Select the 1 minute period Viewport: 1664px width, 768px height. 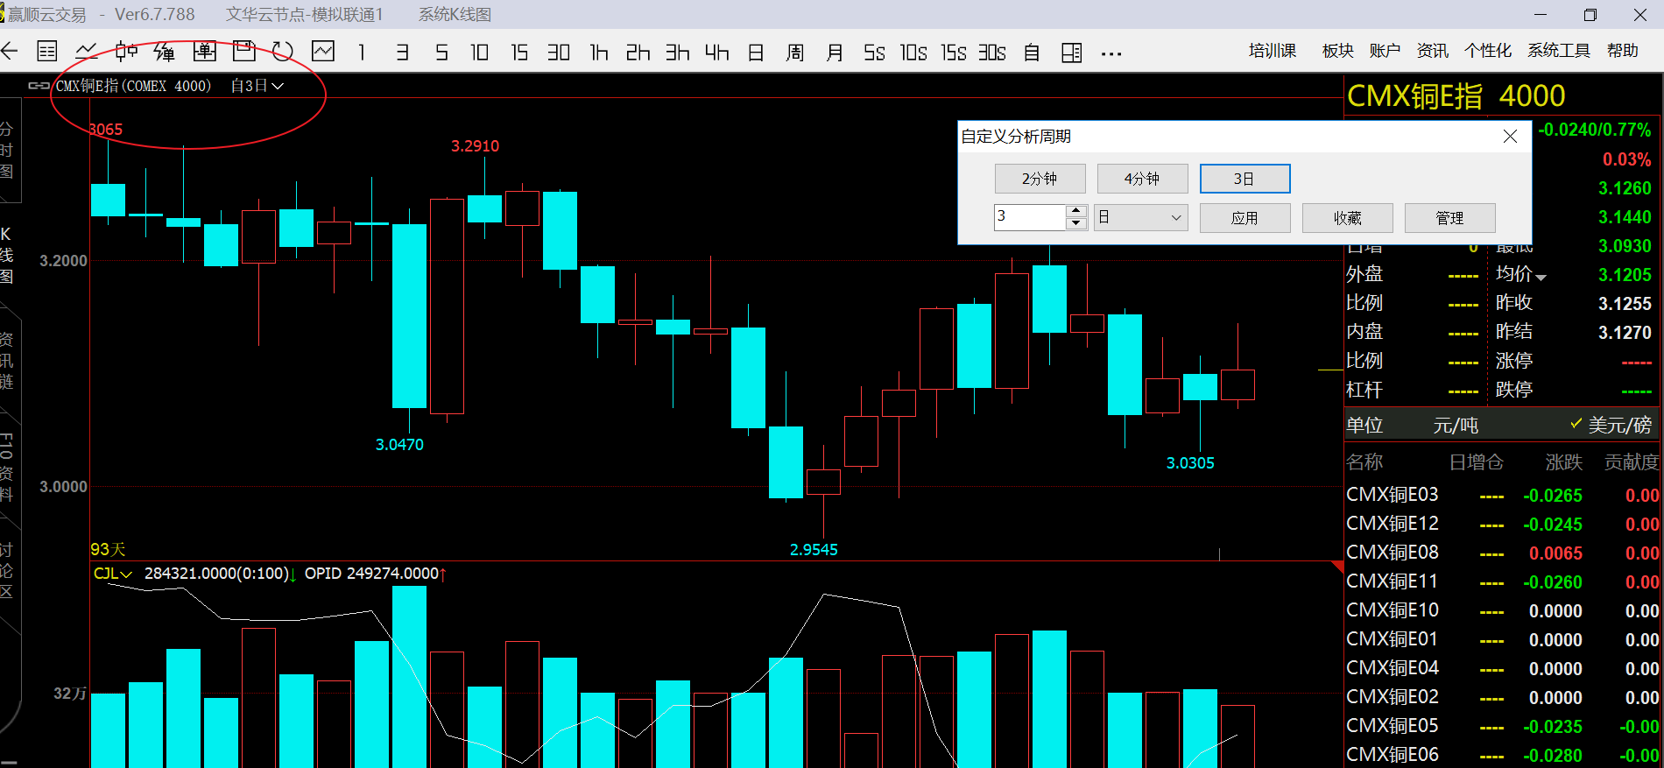click(362, 53)
